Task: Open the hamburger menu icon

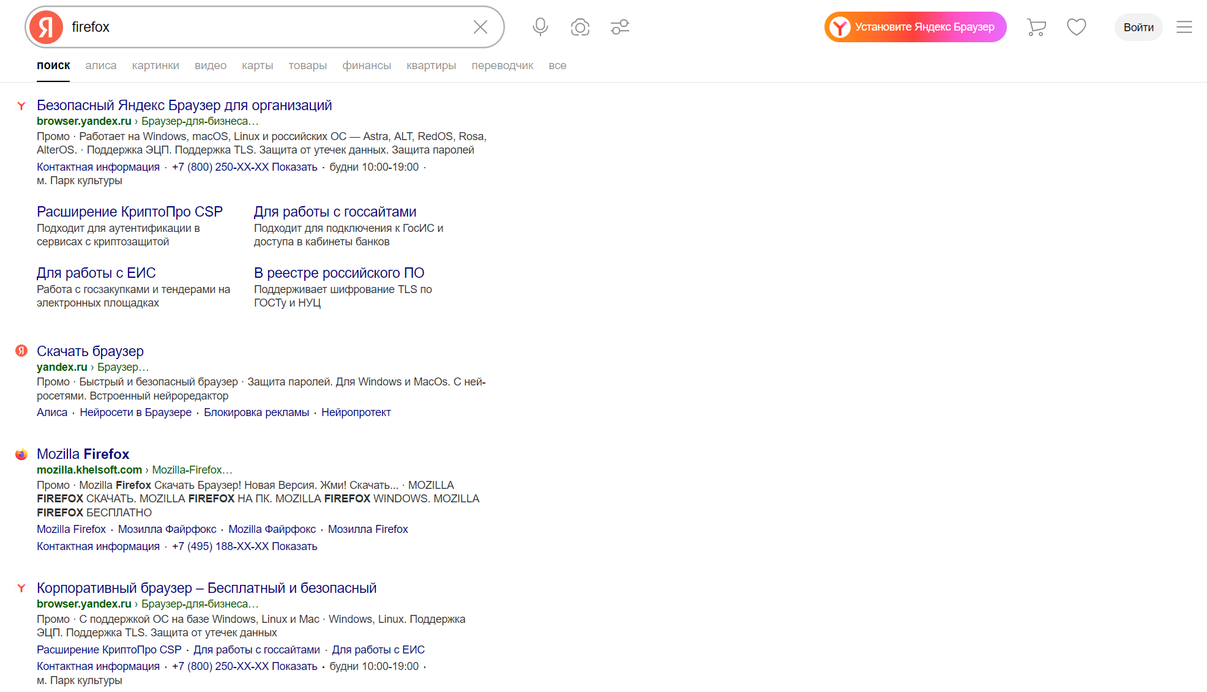Action: coord(1184,27)
